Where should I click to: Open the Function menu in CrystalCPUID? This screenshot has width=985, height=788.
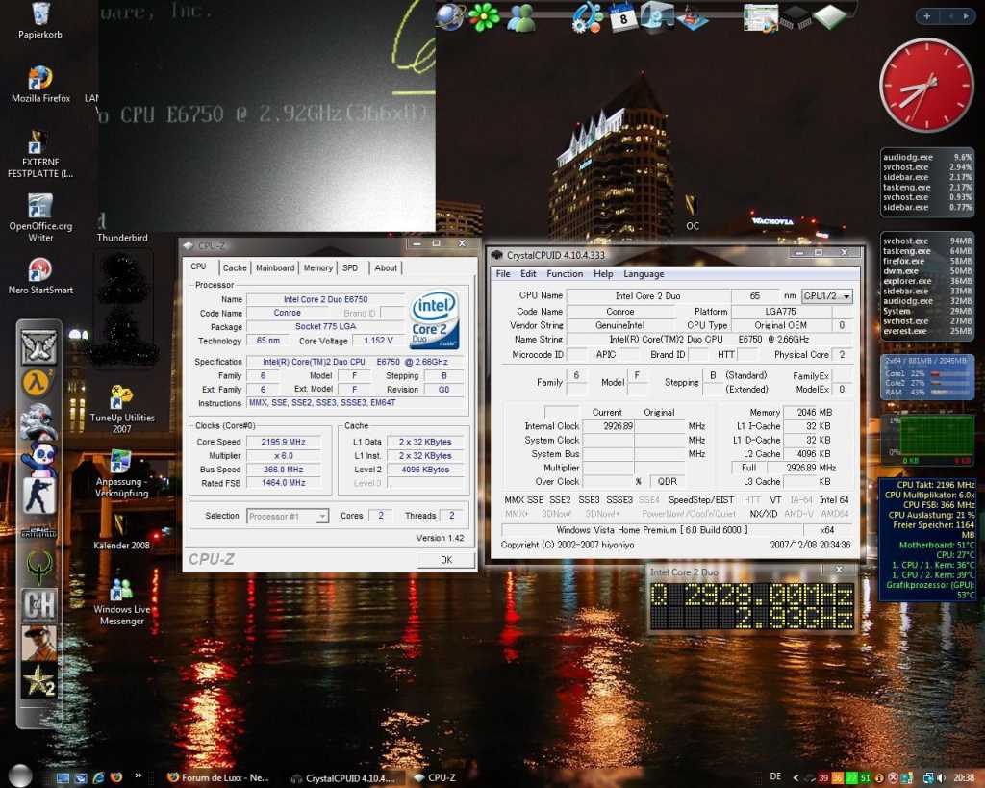565,274
